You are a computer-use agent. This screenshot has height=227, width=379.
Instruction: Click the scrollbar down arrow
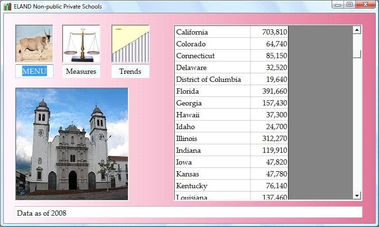(357, 195)
